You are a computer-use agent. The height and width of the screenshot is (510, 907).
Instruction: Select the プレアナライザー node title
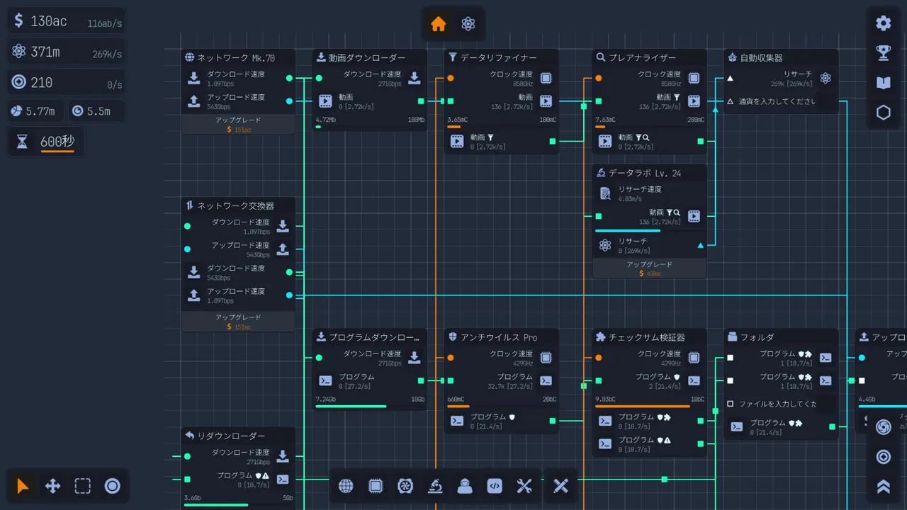[x=642, y=58]
